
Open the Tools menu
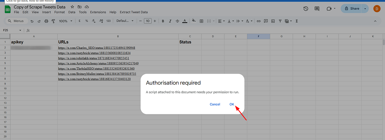point(83,12)
